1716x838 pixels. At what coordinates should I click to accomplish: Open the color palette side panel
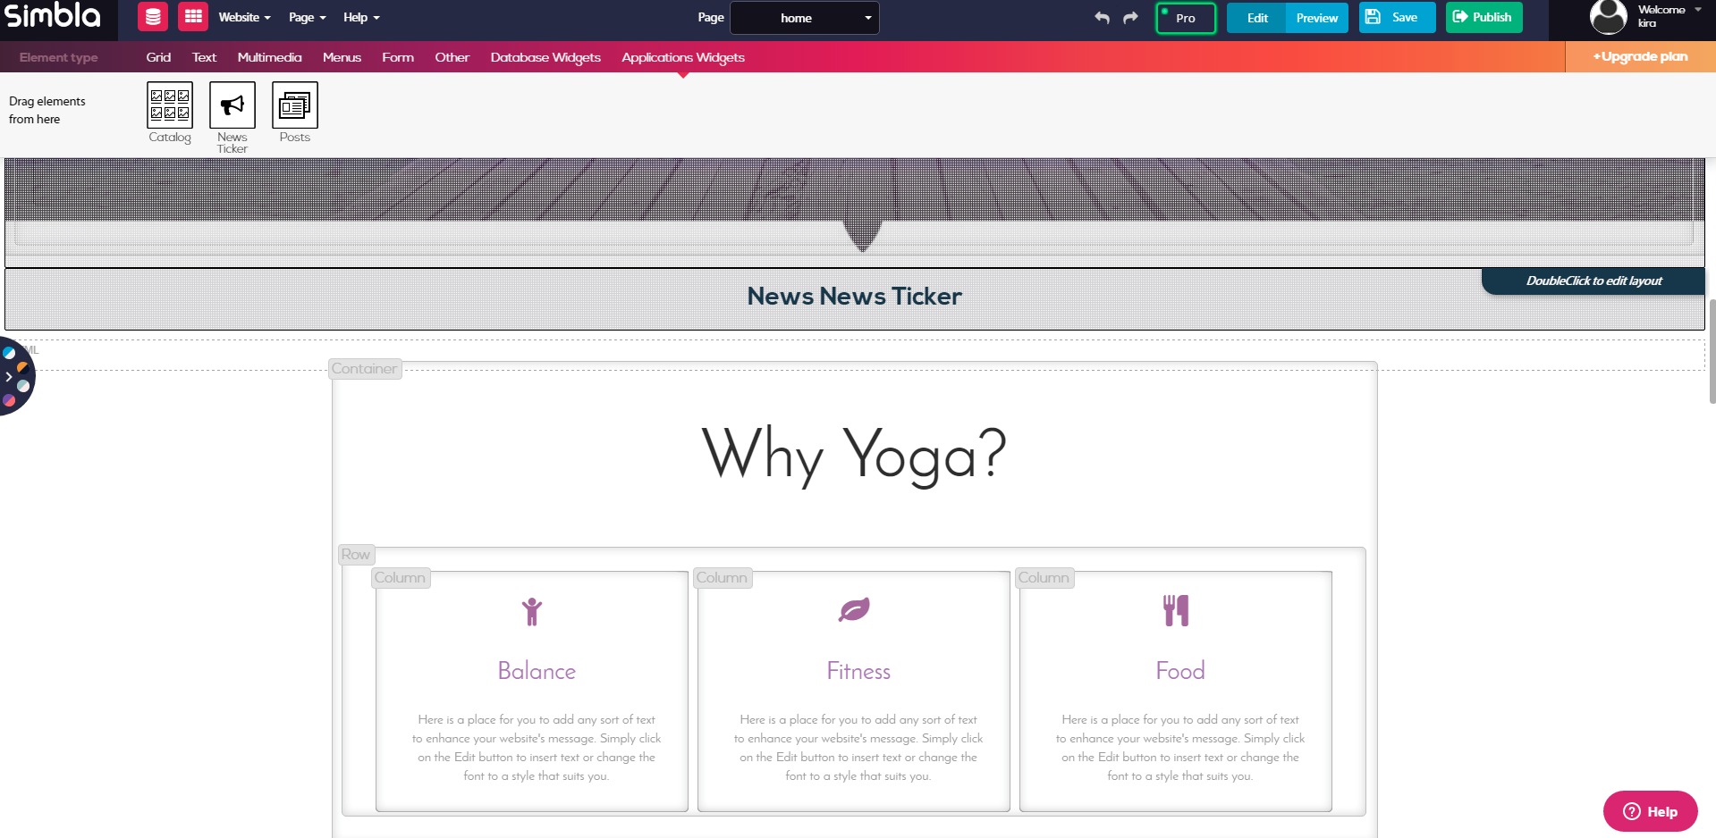[x=15, y=376]
